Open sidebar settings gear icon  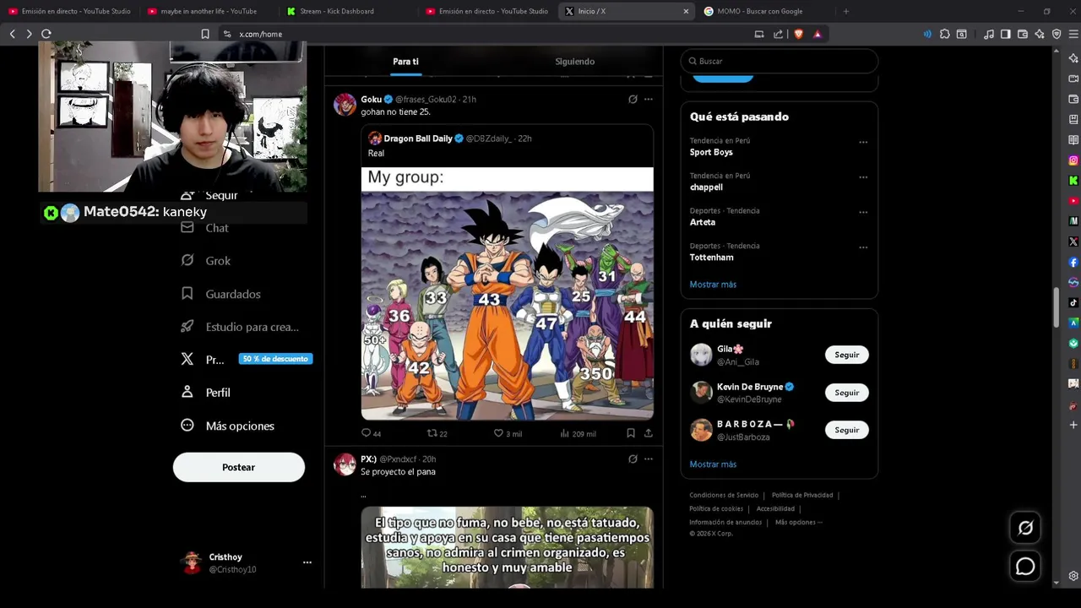[1073, 576]
